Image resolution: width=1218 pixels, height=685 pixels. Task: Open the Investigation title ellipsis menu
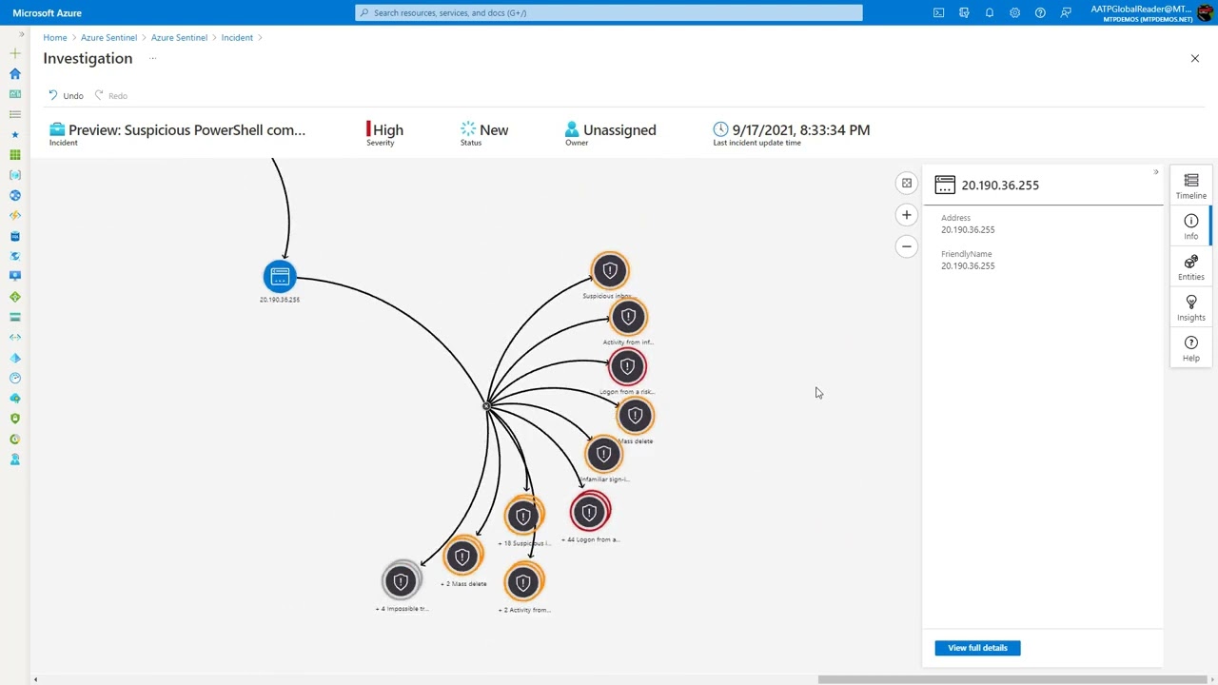152,58
